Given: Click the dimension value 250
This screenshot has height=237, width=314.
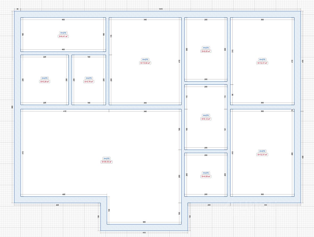Looking at the screenshot, I should click(179, 176).
